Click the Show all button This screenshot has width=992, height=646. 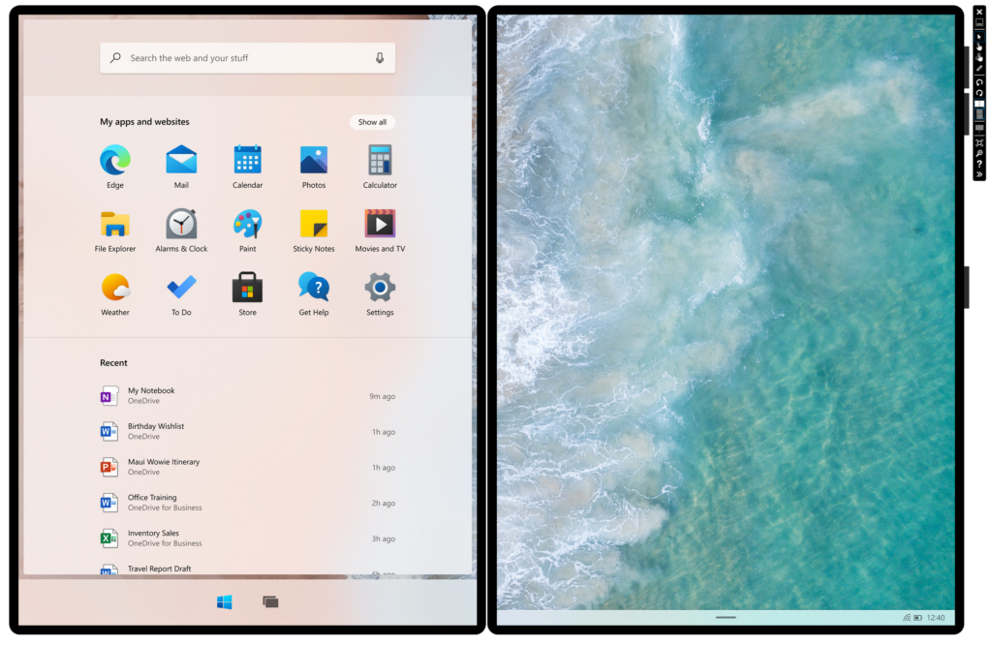[372, 122]
